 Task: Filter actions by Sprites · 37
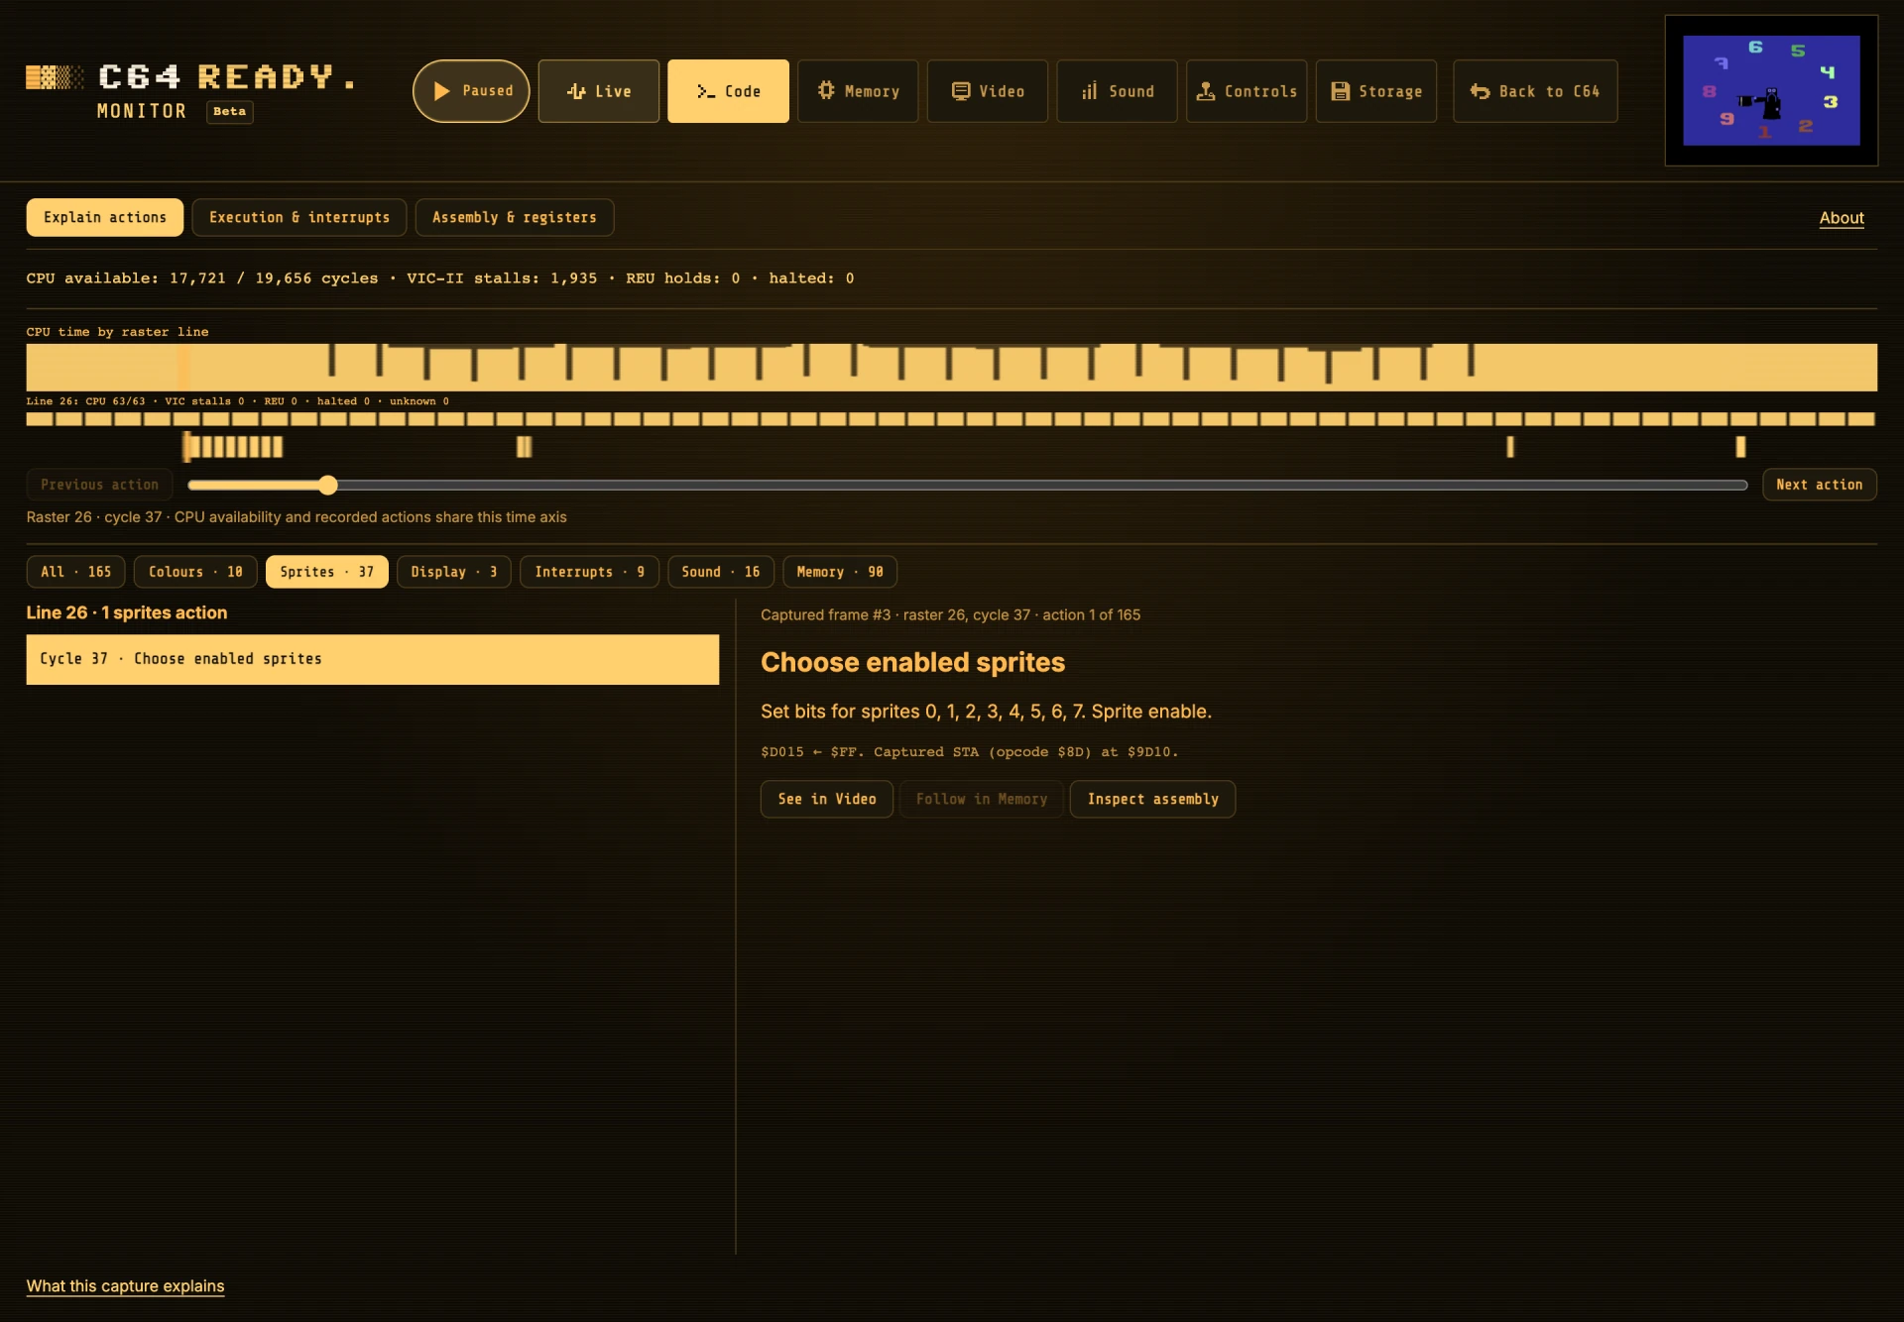pyautogui.click(x=326, y=572)
